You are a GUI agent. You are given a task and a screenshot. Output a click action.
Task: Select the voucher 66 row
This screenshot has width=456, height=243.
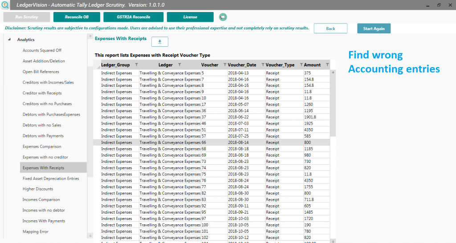point(212,142)
